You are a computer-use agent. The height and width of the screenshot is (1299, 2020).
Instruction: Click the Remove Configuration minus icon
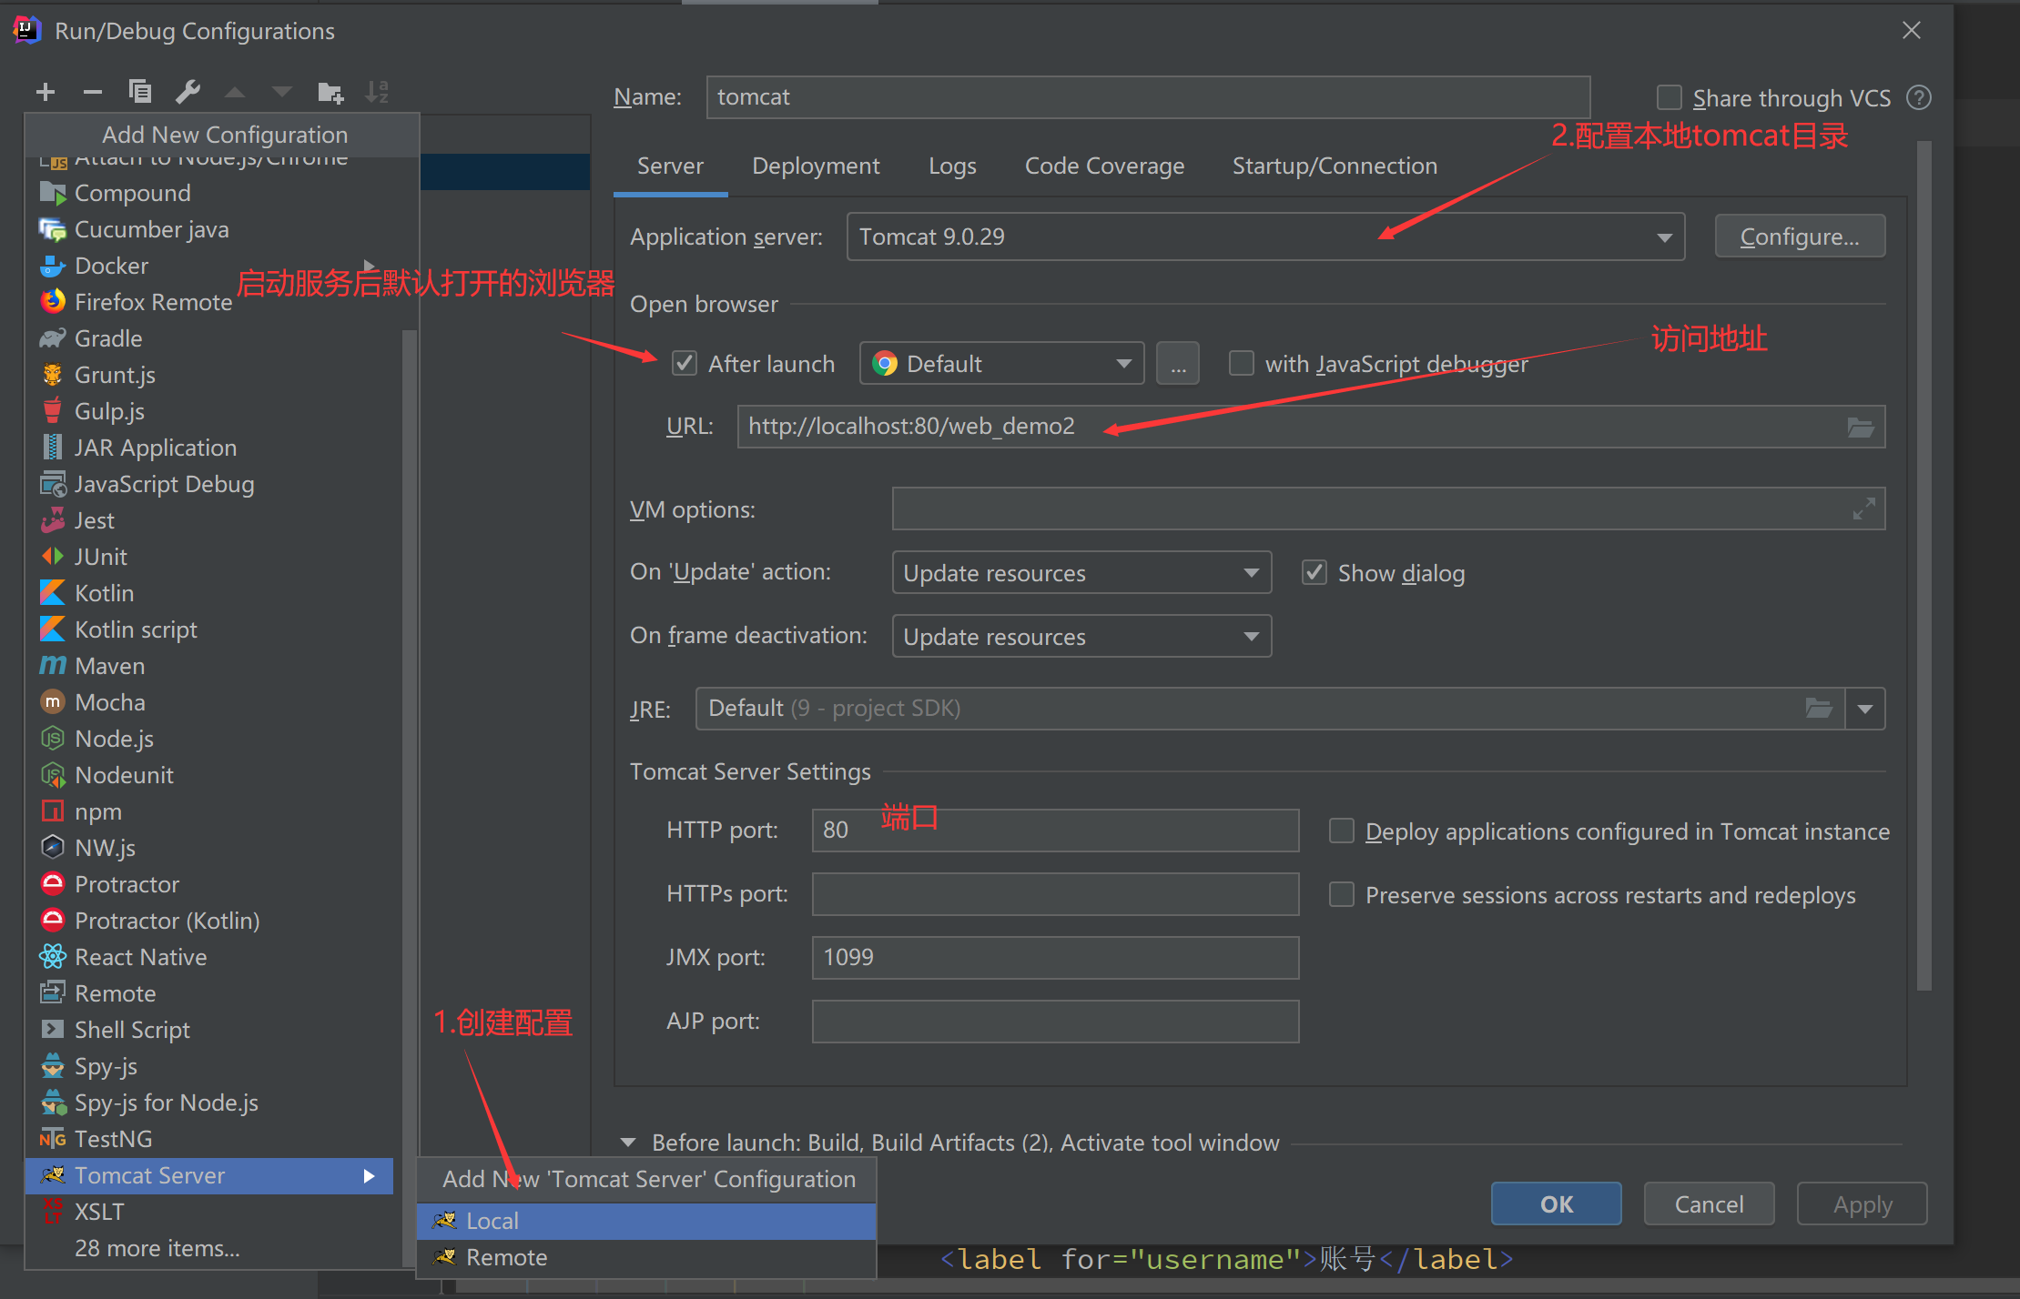pyautogui.click(x=93, y=92)
